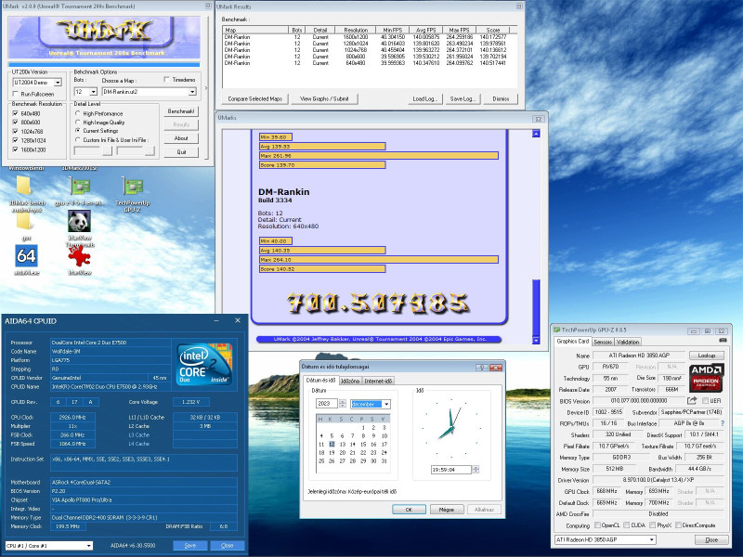The width and height of the screenshot is (743, 557).
Task: Select Custom Ini File & User Ini File option
Action: coord(78,140)
